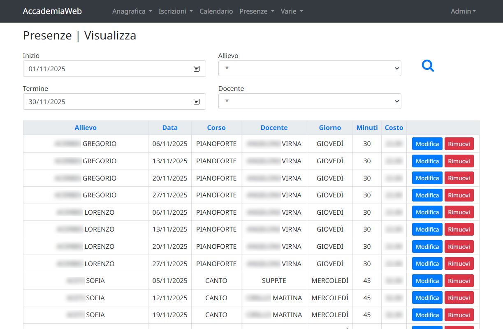Click the AccademiaWeb brand link
This screenshot has width=503, height=329.
[x=52, y=11]
